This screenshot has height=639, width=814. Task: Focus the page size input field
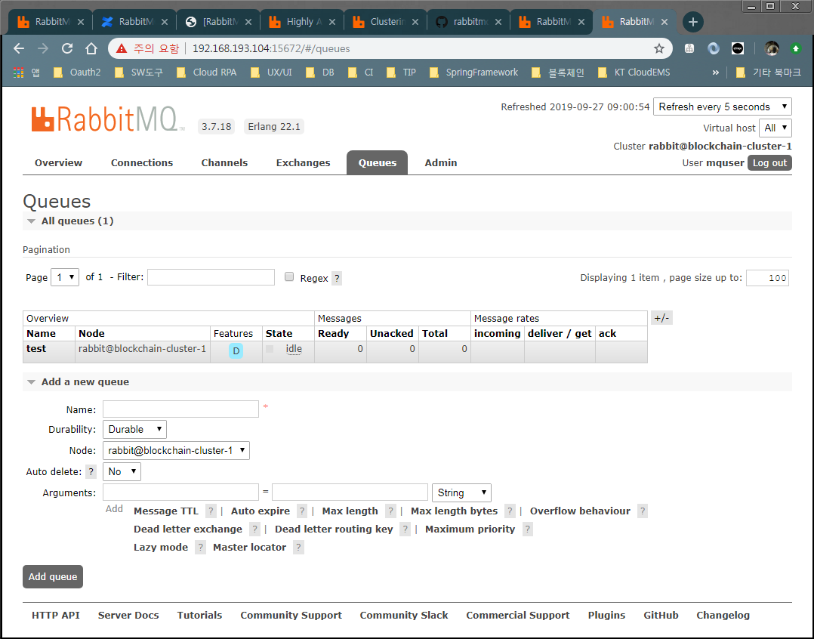(767, 278)
